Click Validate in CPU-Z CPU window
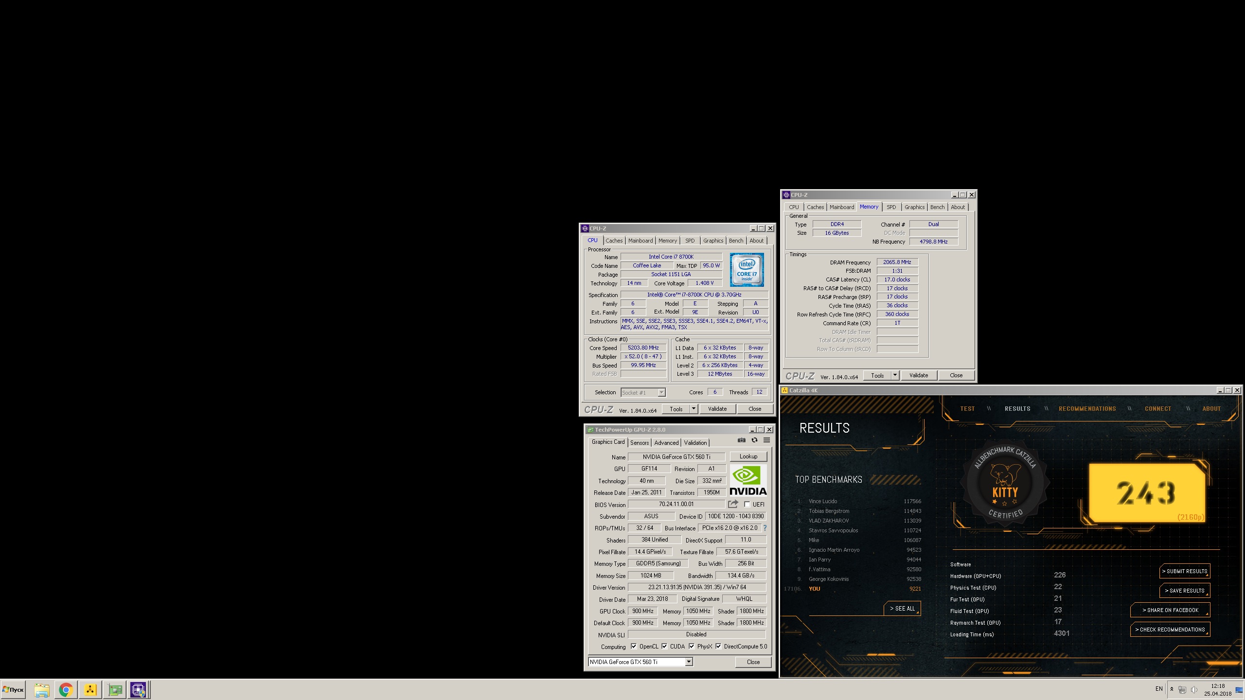Screen dimensions: 1245x700 click(x=717, y=409)
